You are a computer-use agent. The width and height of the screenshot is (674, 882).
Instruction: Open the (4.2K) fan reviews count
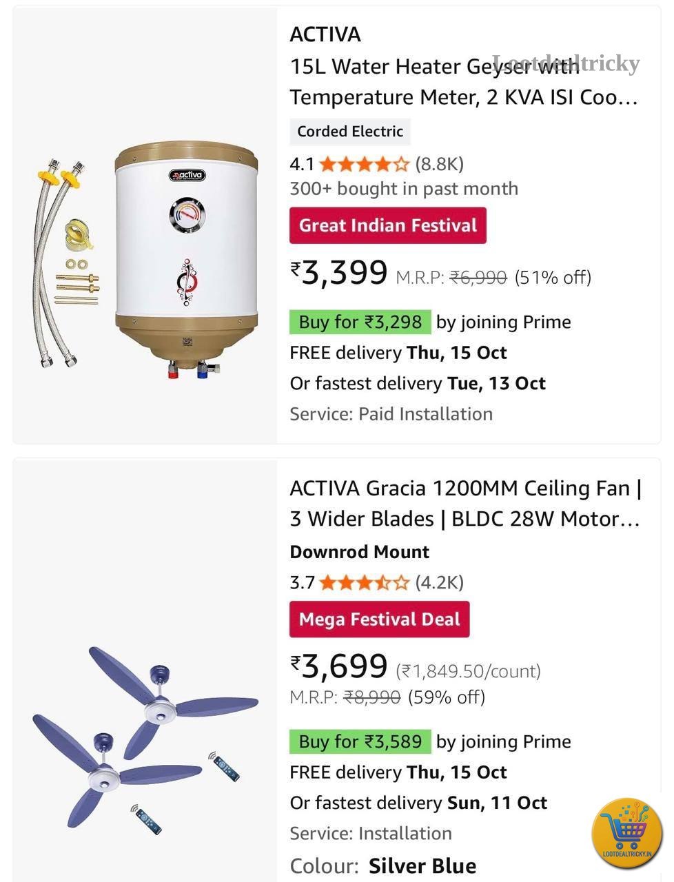click(439, 583)
